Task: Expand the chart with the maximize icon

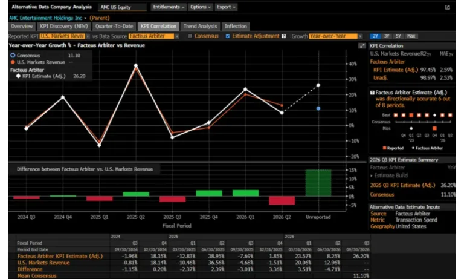Action: coord(362,45)
